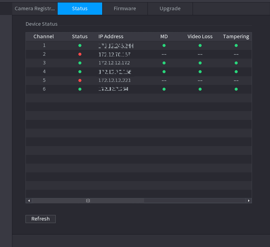
Task: Select IP address 172.12.12.221 in channel 5
Action: pos(115,80)
